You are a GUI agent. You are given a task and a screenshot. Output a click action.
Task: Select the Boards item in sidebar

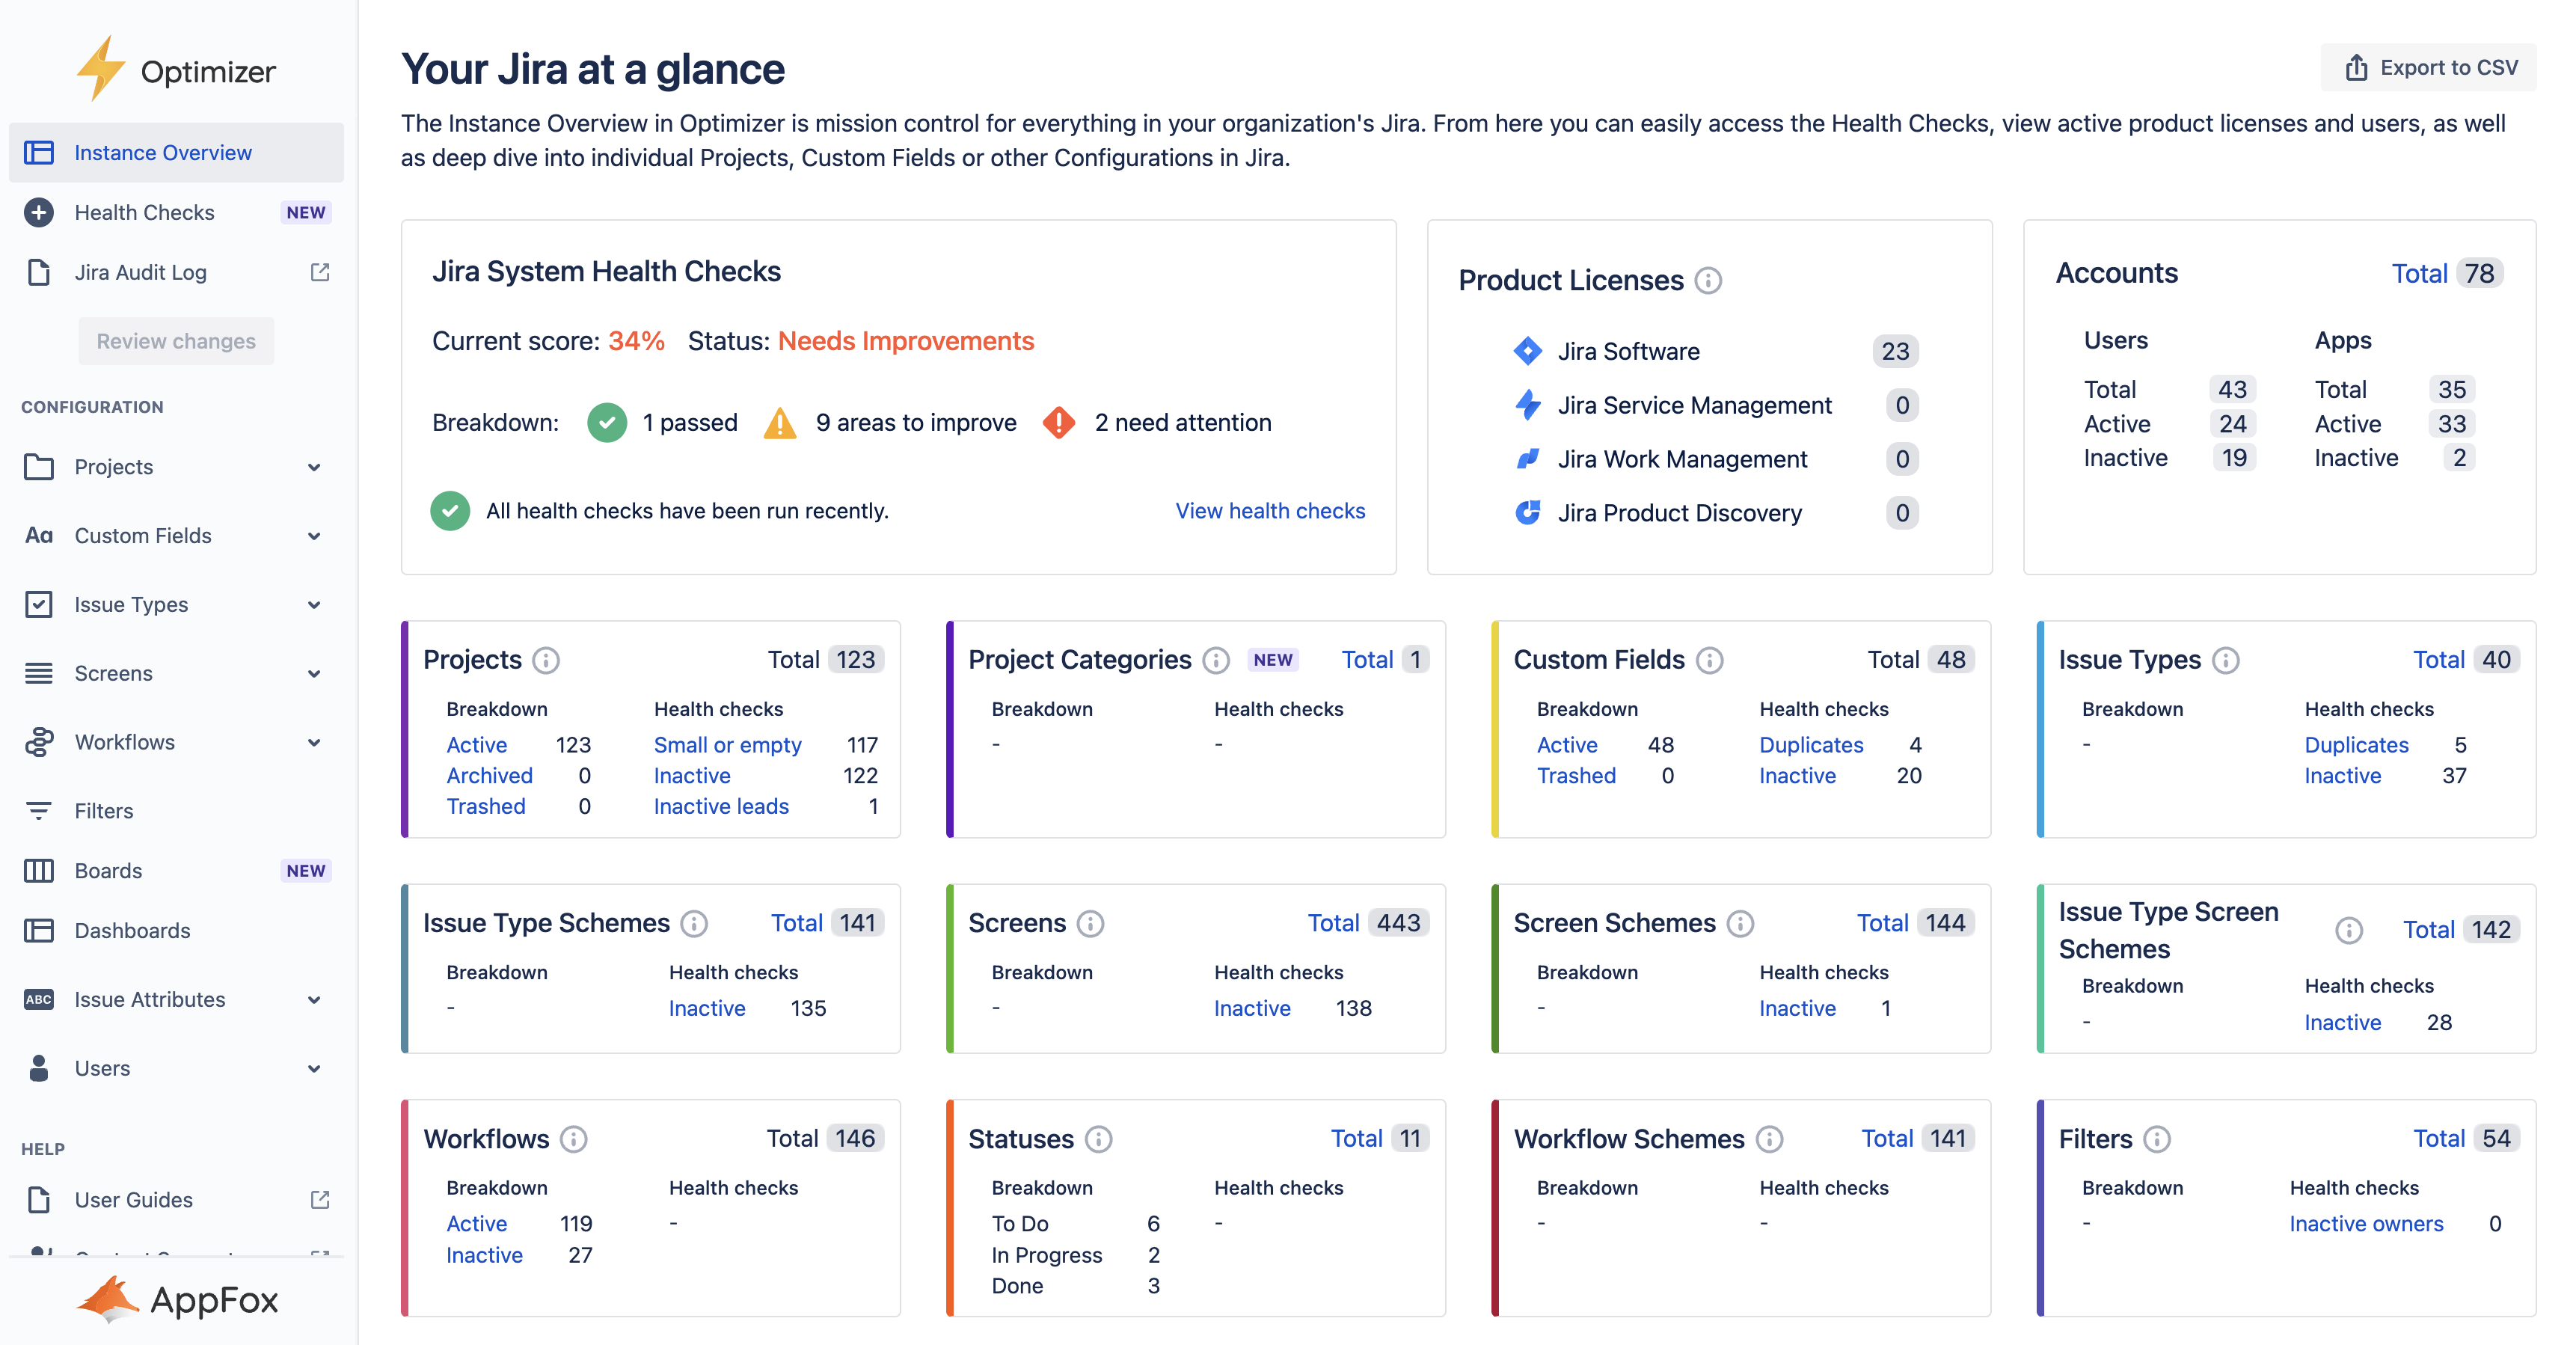coord(108,870)
